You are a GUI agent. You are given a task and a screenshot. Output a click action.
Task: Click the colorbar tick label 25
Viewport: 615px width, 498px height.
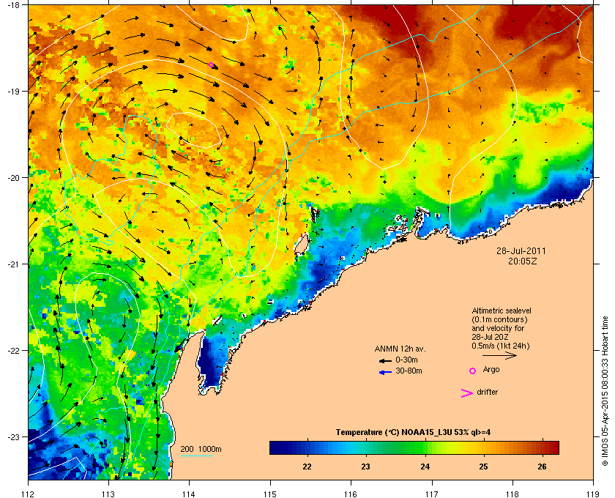click(x=483, y=467)
